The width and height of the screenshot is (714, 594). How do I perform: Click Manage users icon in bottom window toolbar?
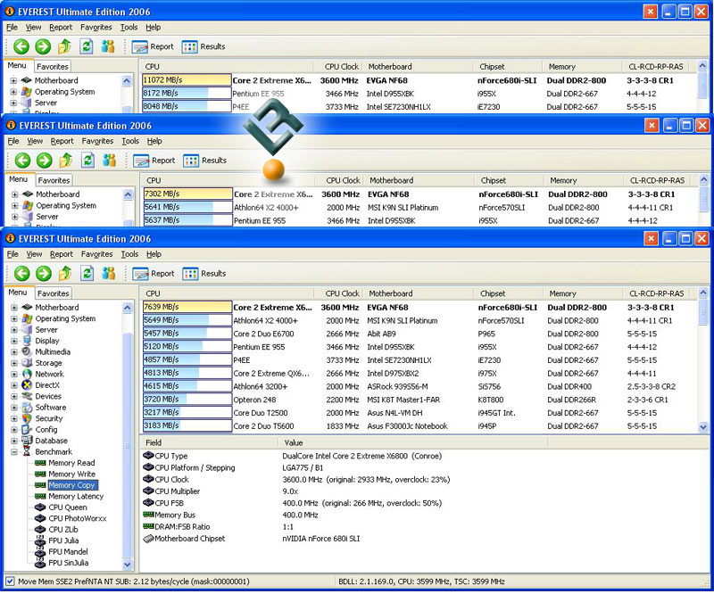(x=108, y=273)
